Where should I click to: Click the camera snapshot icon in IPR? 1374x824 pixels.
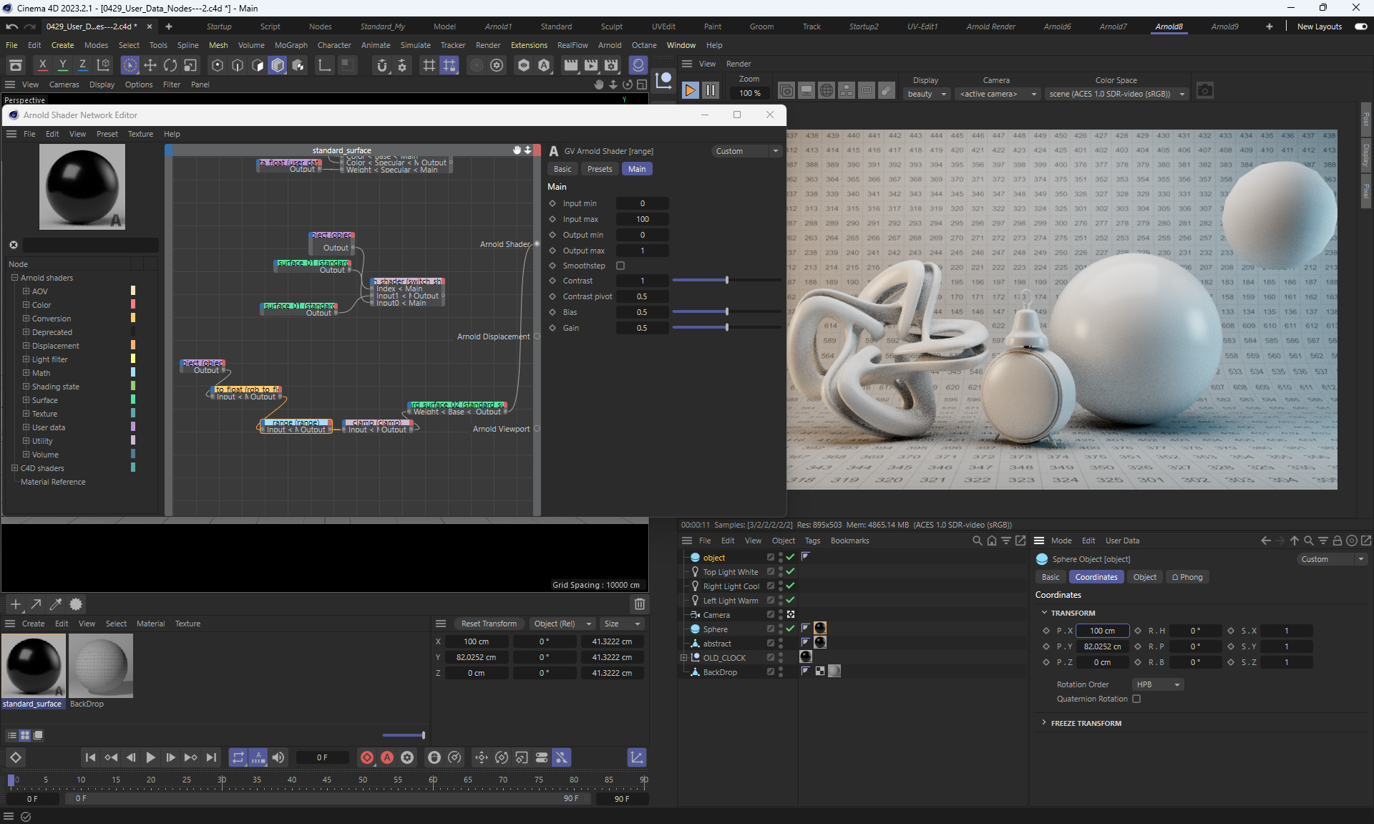point(1205,91)
